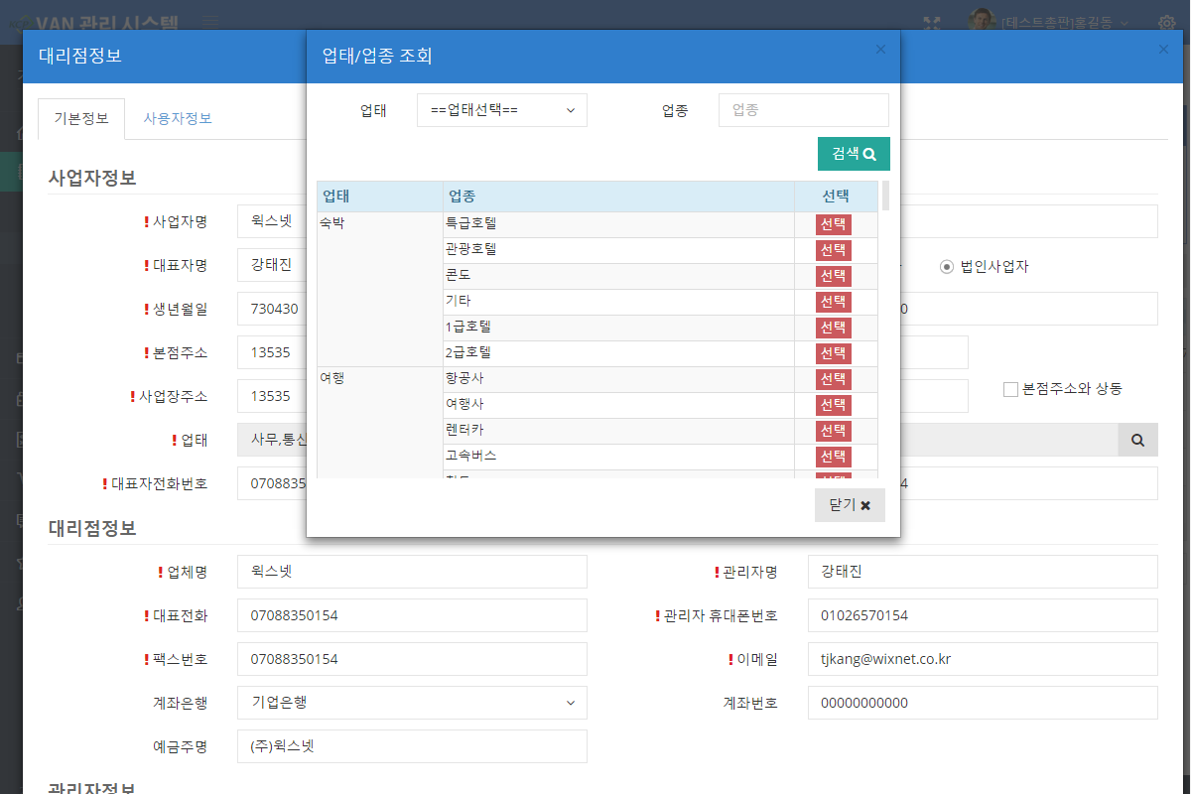Select the 1급호텔 row 선택 button
Image resolution: width=1191 pixels, height=794 pixels.
tap(834, 328)
